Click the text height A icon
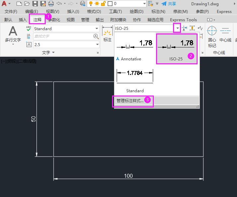 point(29,44)
